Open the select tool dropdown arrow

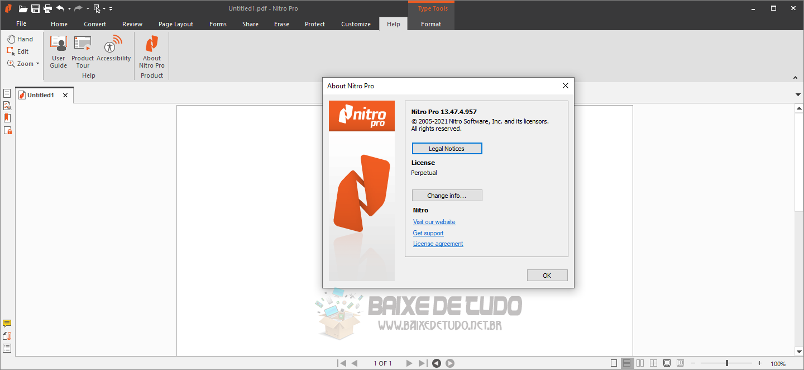point(104,9)
